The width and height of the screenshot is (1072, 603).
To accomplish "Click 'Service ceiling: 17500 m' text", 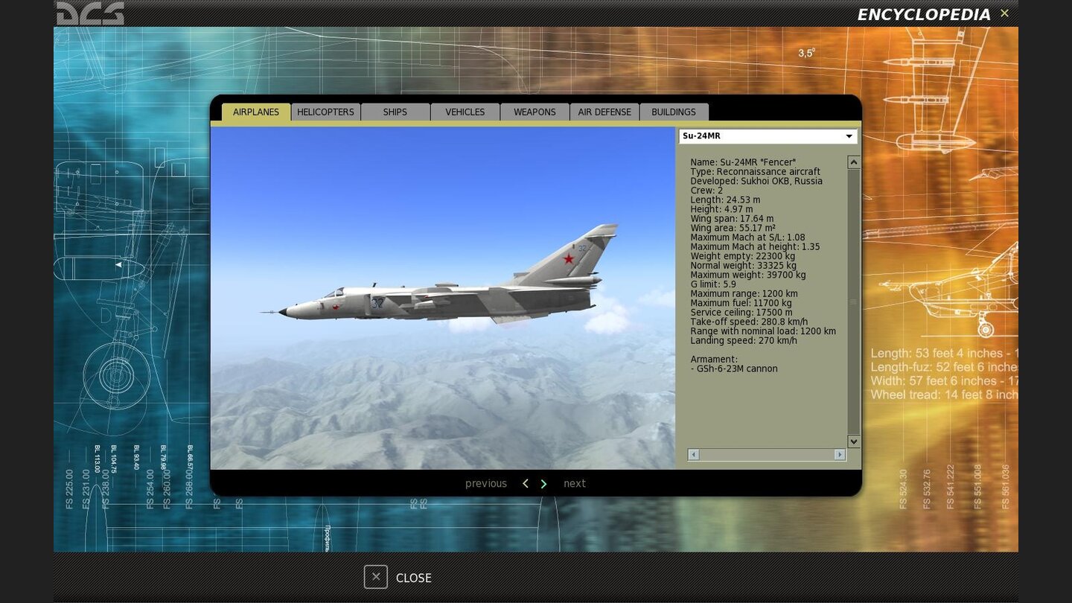I will [x=741, y=313].
